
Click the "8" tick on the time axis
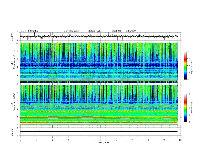(x=148, y=140)
